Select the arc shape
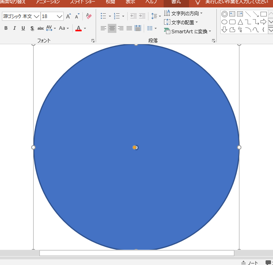 click(248, 30)
